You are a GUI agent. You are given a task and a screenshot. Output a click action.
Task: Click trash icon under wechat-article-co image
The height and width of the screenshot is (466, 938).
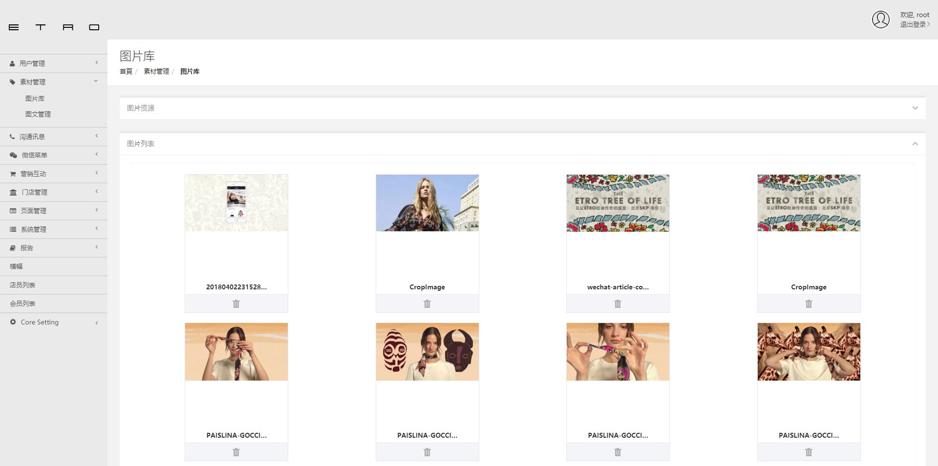click(x=618, y=304)
